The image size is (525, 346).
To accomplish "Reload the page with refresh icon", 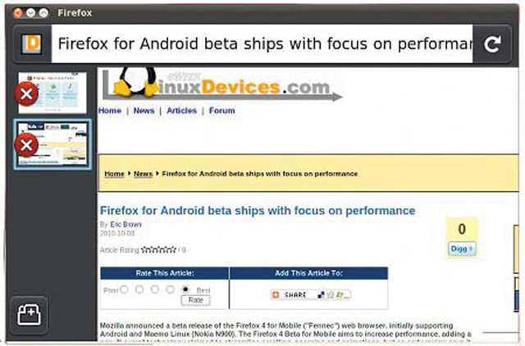I will tap(492, 43).
